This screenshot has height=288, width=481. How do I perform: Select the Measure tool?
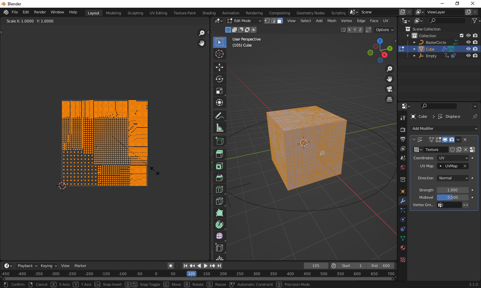coord(219,128)
